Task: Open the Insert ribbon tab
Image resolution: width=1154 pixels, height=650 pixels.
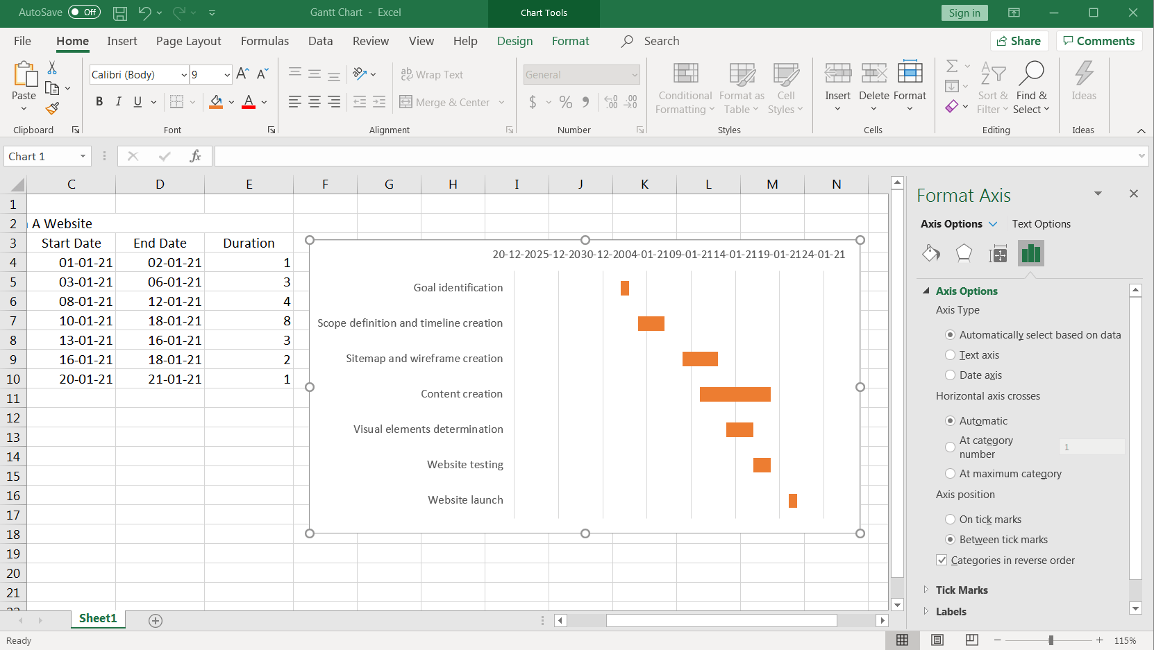Action: (x=122, y=41)
